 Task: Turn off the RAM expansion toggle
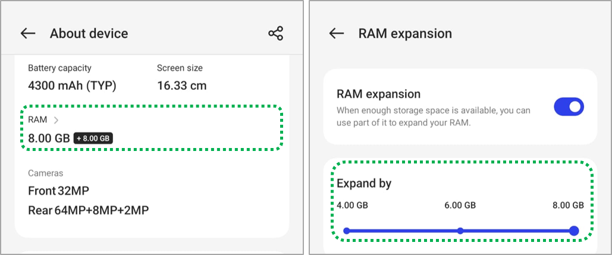coord(569,107)
